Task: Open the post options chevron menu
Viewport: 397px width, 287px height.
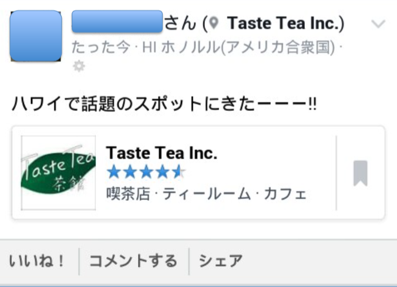Action: coord(378,24)
